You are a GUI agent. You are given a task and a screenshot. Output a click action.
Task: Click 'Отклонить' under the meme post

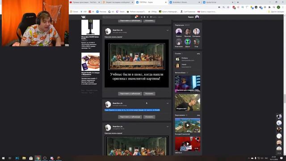149,93
